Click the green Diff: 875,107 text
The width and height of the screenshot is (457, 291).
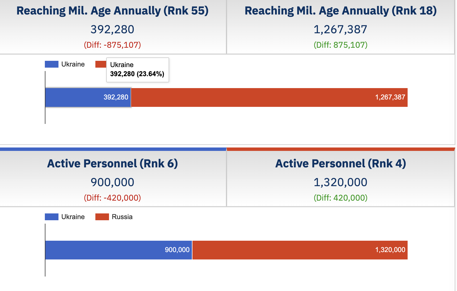(341, 45)
